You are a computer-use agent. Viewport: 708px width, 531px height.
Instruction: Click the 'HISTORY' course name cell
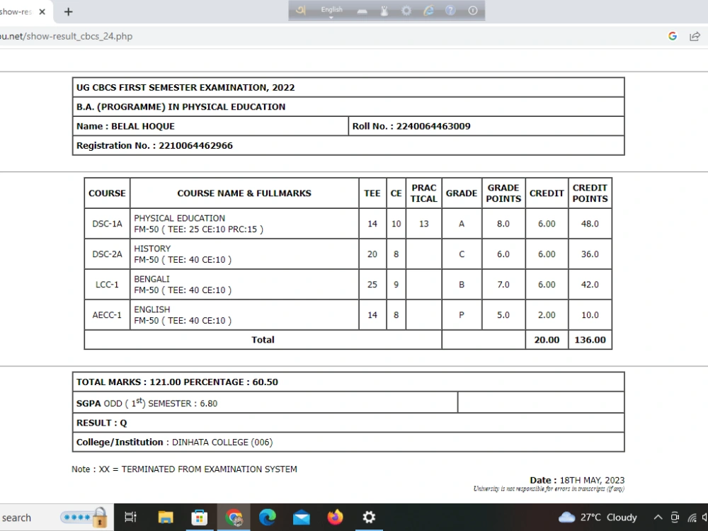click(244, 254)
